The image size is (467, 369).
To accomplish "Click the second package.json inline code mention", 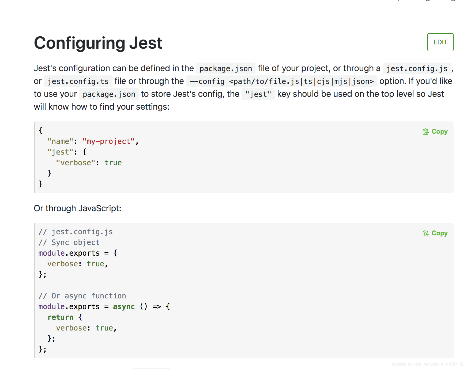I will [109, 94].
